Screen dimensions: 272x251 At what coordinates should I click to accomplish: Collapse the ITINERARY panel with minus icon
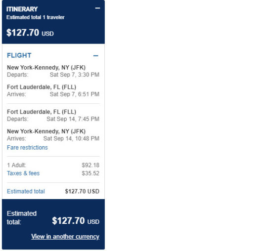coord(97,8)
